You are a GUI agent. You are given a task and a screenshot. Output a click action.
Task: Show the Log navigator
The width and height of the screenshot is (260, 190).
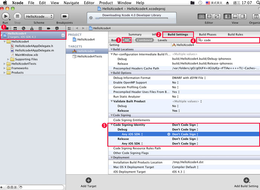57,29
